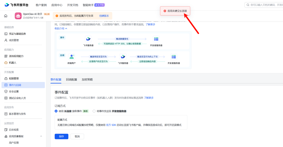Select 将事件发送至开发者服务器 radio option
The image size is (283, 147).
pyautogui.click(x=94, y=111)
